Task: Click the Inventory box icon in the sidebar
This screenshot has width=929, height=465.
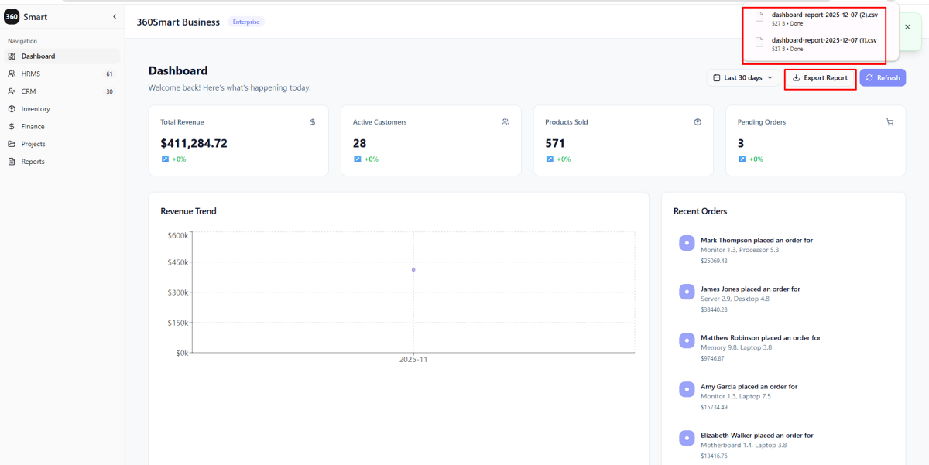Action: 12,109
